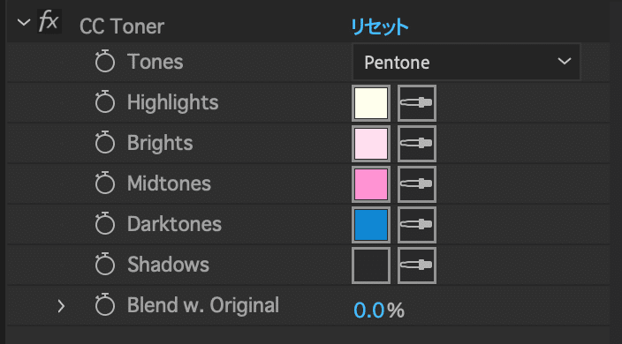Viewport: 622px width, 344px height.
Task: Open the blue Darktones color swatch
Action: (x=371, y=225)
